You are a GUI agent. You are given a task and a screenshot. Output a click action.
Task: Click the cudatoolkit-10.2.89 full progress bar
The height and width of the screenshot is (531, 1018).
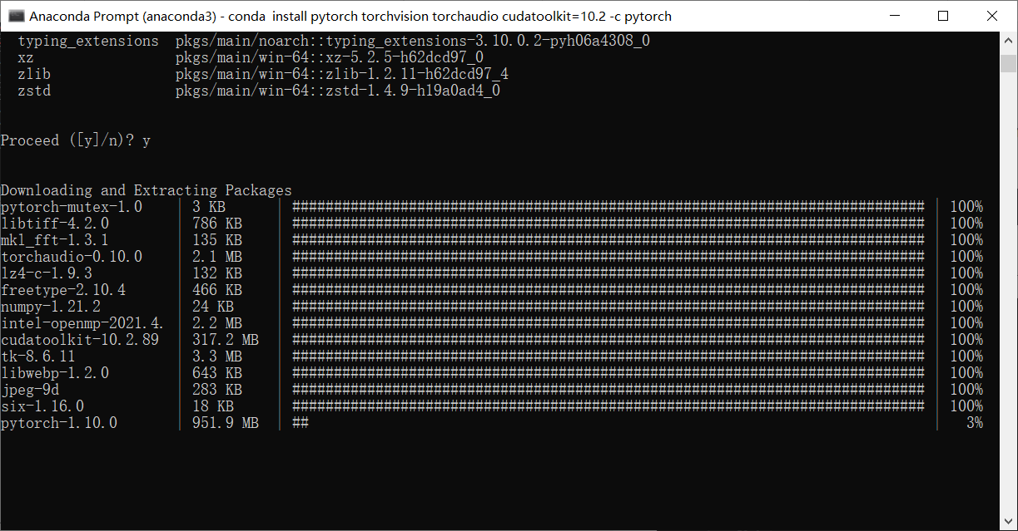pyautogui.click(x=608, y=340)
